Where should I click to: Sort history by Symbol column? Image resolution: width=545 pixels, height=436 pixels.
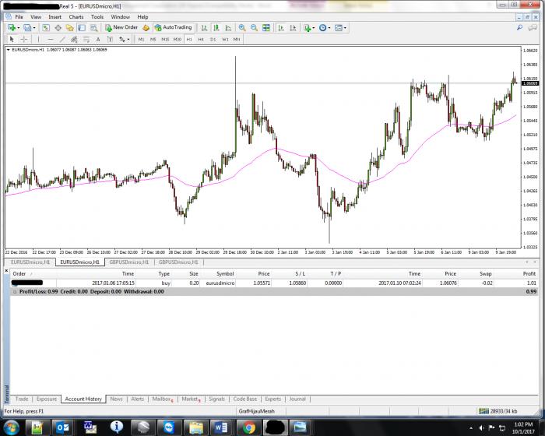tap(225, 273)
